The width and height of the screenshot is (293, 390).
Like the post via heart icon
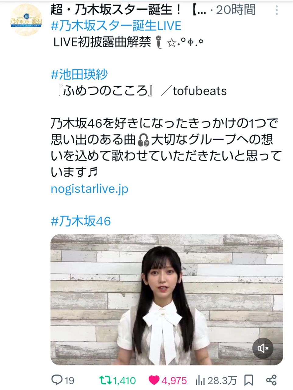(154, 380)
